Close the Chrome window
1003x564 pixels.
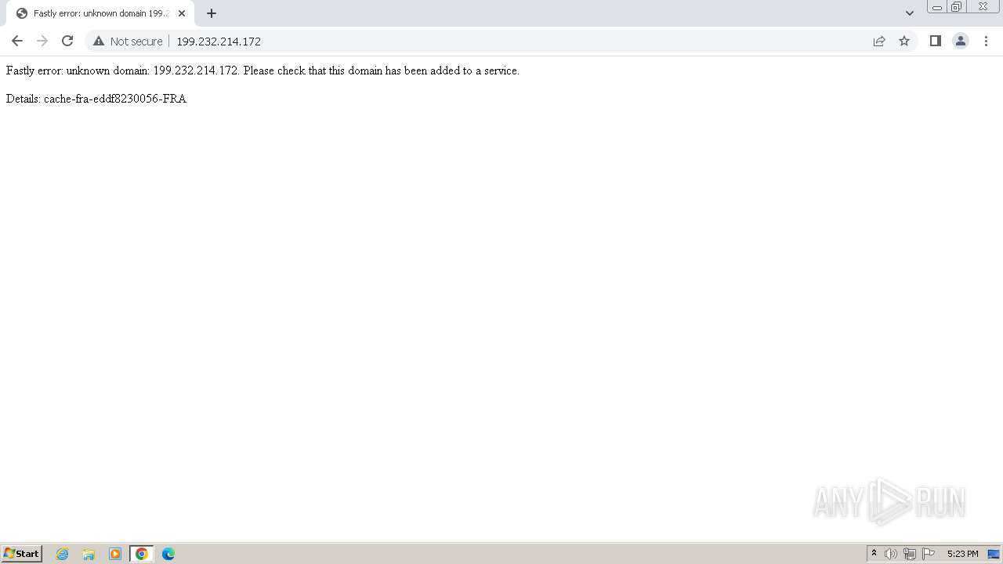983,7
